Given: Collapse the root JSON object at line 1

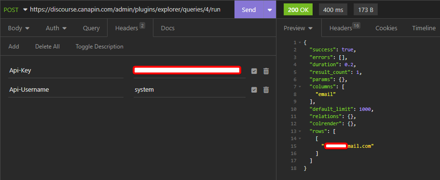Looking at the screenshot, I should coord(300,43).
